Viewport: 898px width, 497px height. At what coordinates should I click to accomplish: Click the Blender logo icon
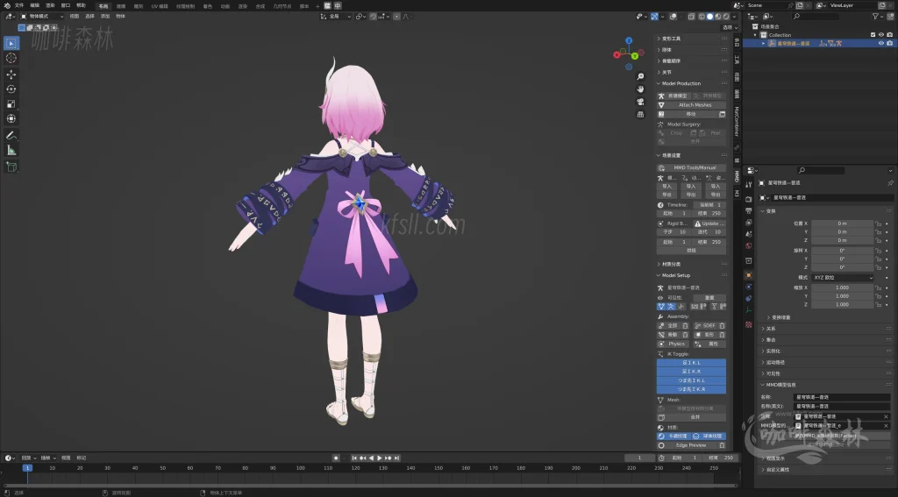pos(7,6)
